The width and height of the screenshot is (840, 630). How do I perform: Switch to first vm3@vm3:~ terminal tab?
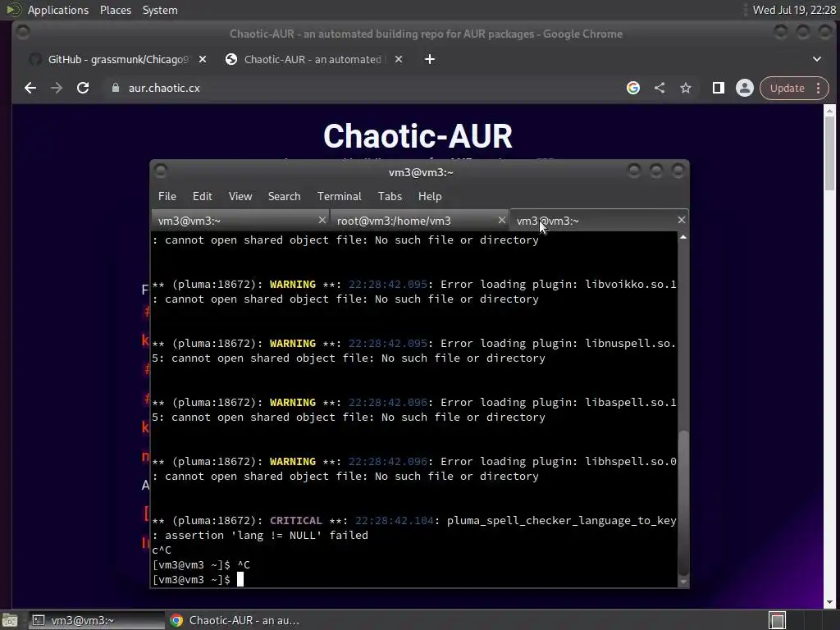tap(240, 220)
